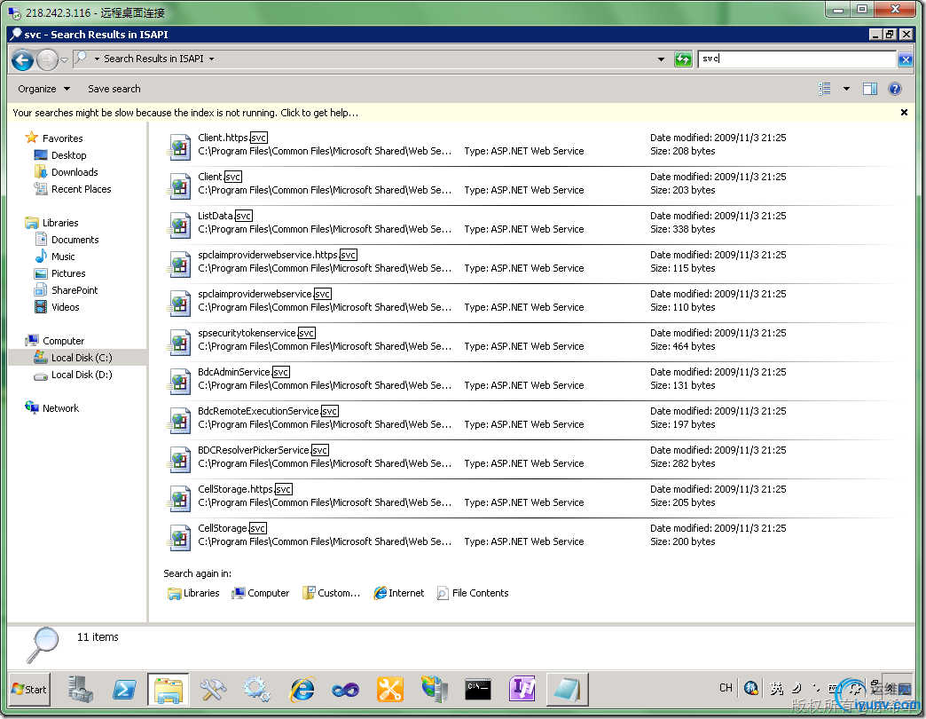Open the view options dropdown arrow
The height and width of the screenshot is (719, 926).
tap(846, 89)
